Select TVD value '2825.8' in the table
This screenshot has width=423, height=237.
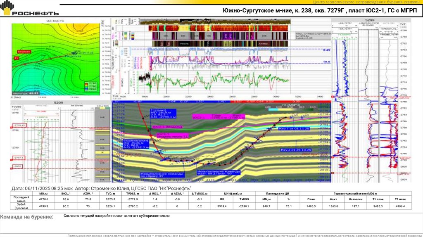(110, 199)
